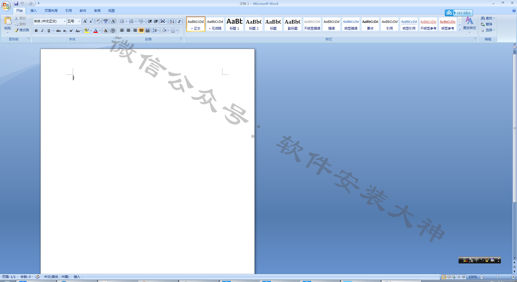Image resolution: width=517 pixels, height=282 pixels.
Task: Align paragraph to the right
Action: click(135, 31)
